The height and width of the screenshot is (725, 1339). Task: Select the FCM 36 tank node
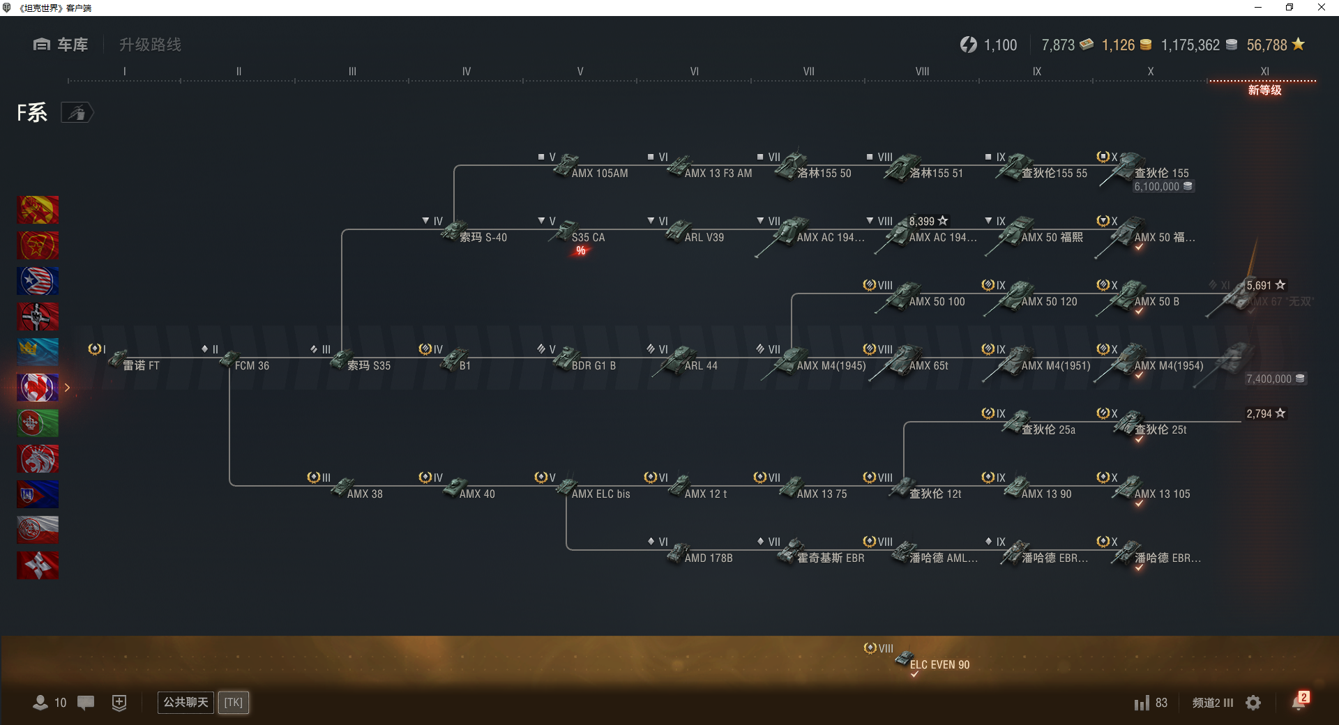[237, 358]
